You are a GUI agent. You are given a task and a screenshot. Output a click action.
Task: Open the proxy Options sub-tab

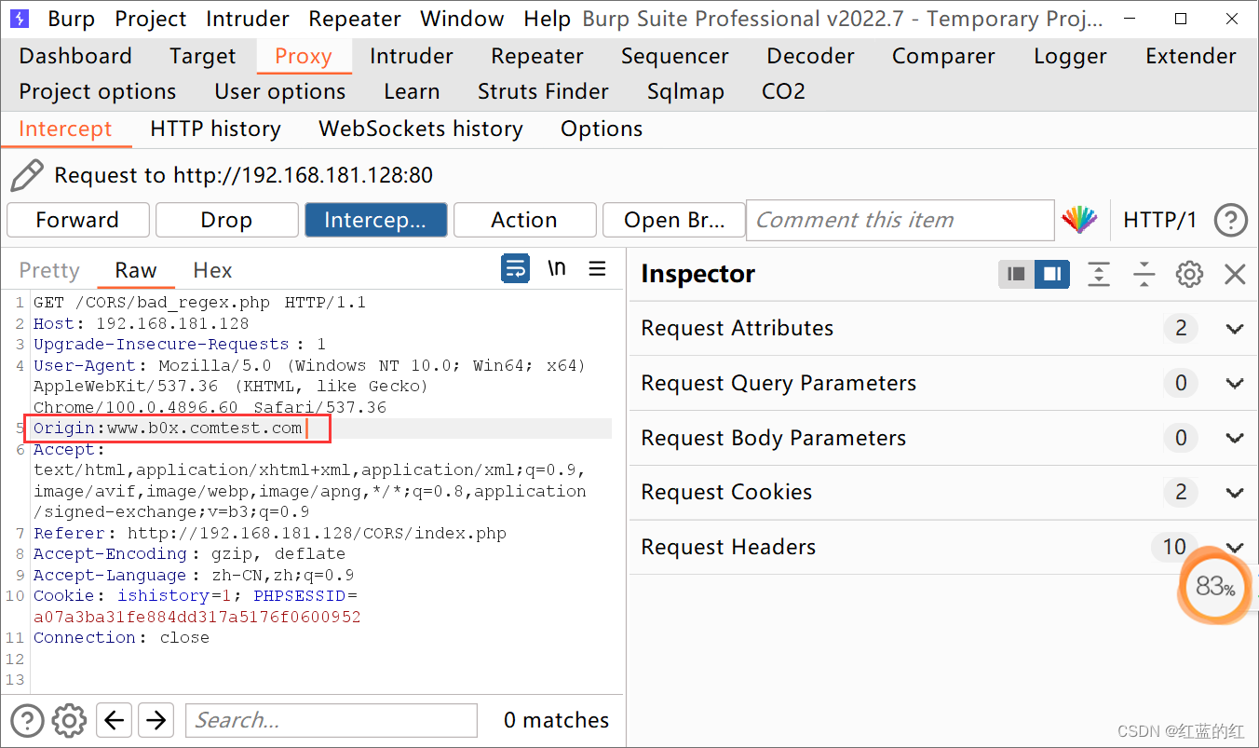[602, 129]
